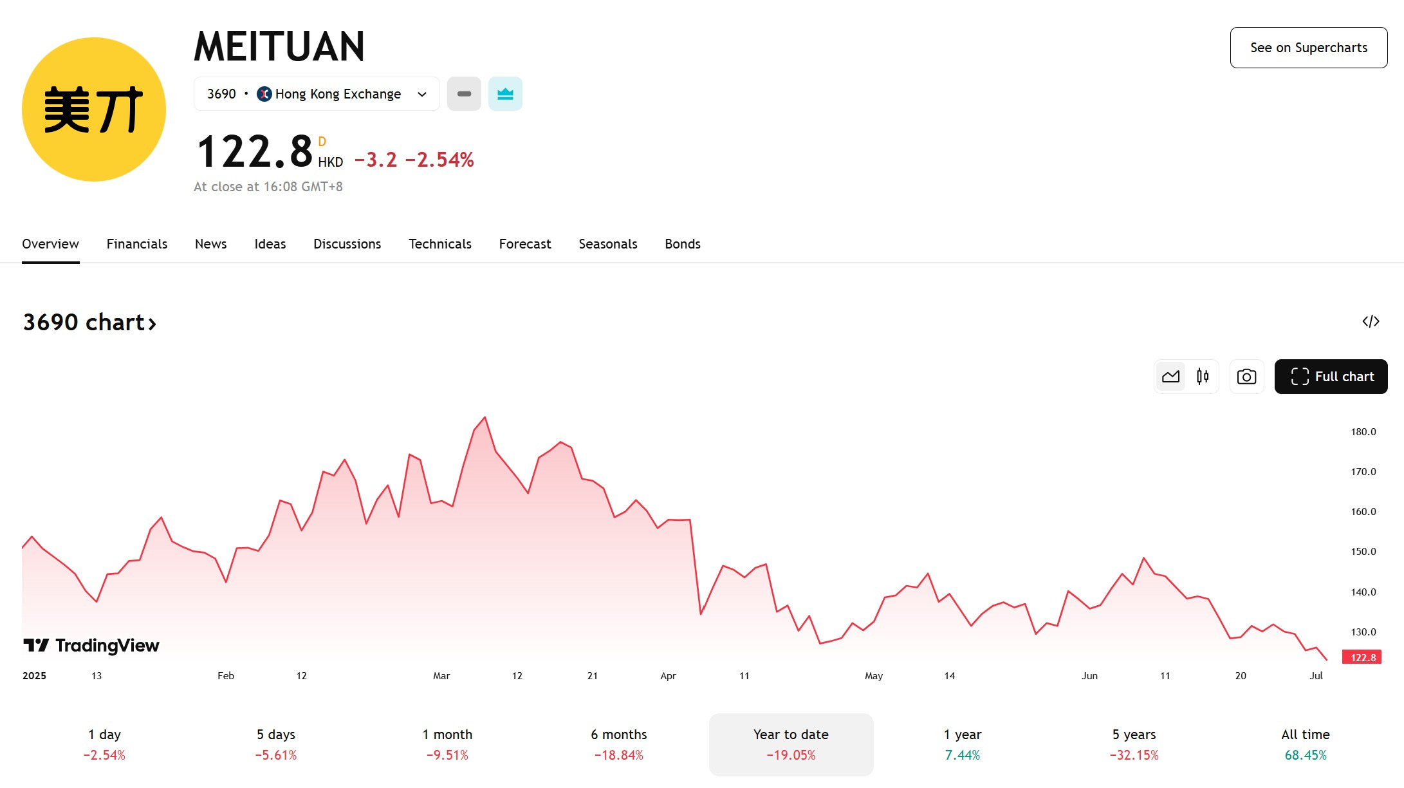Click the Apr label on time axis
Viewport: 1404px width, 788px height.
pos(668,676)
